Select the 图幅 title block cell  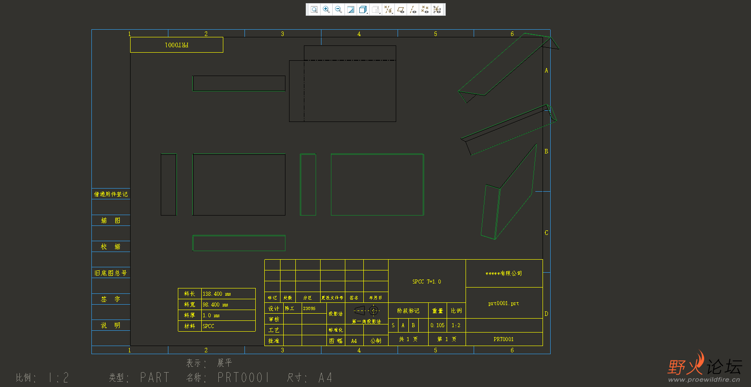336,341
